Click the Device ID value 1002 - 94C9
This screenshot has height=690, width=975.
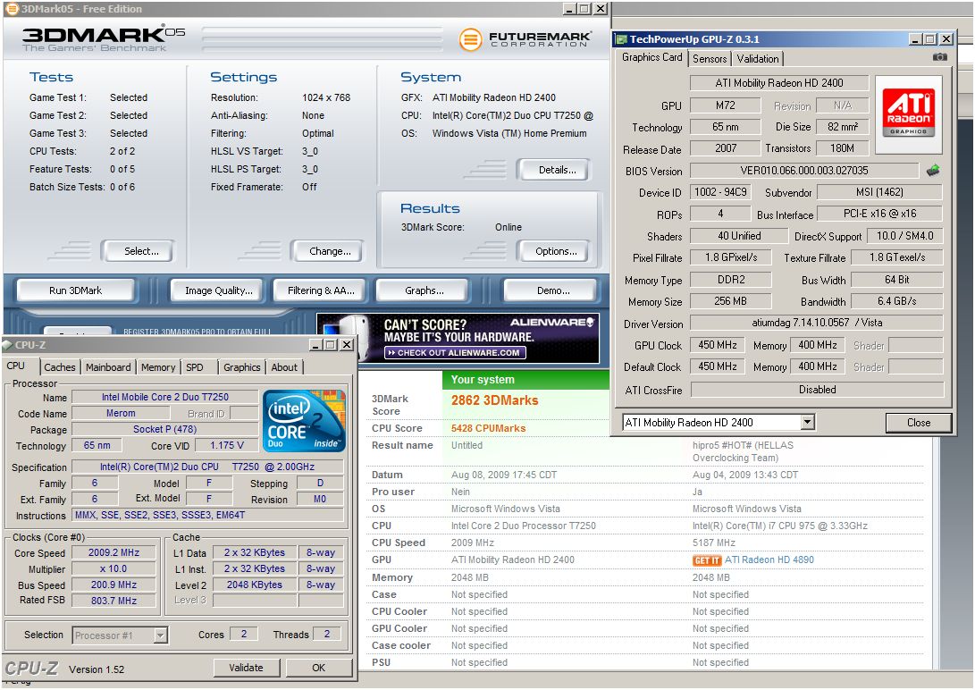(x=720, y=192)
